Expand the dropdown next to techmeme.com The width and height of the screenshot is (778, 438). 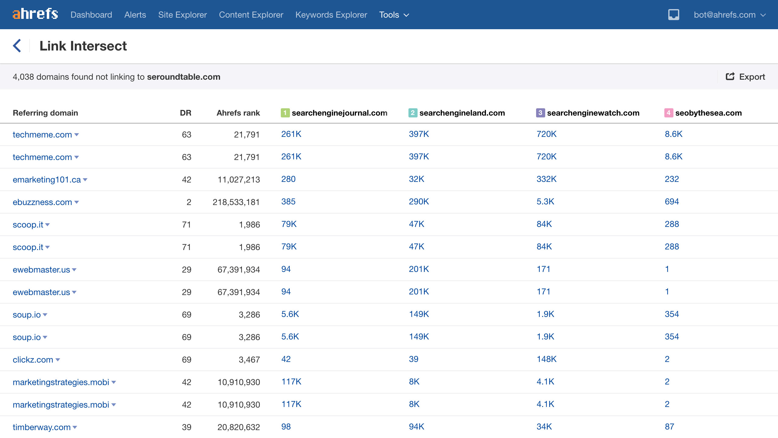click(77, 135)
